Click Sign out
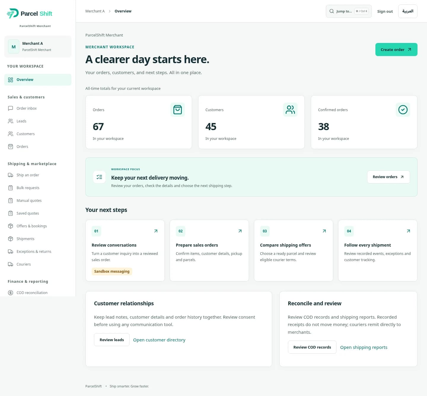 pos(385,11)
